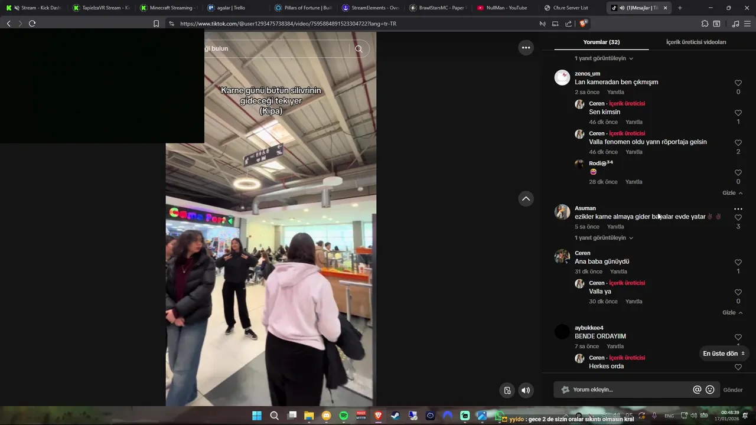Image resolution: width=756 pixels, height=425 pixels.
Task: Switch to the Stream - Kick Dashboard tab
Action: click(x=34, y=8)
